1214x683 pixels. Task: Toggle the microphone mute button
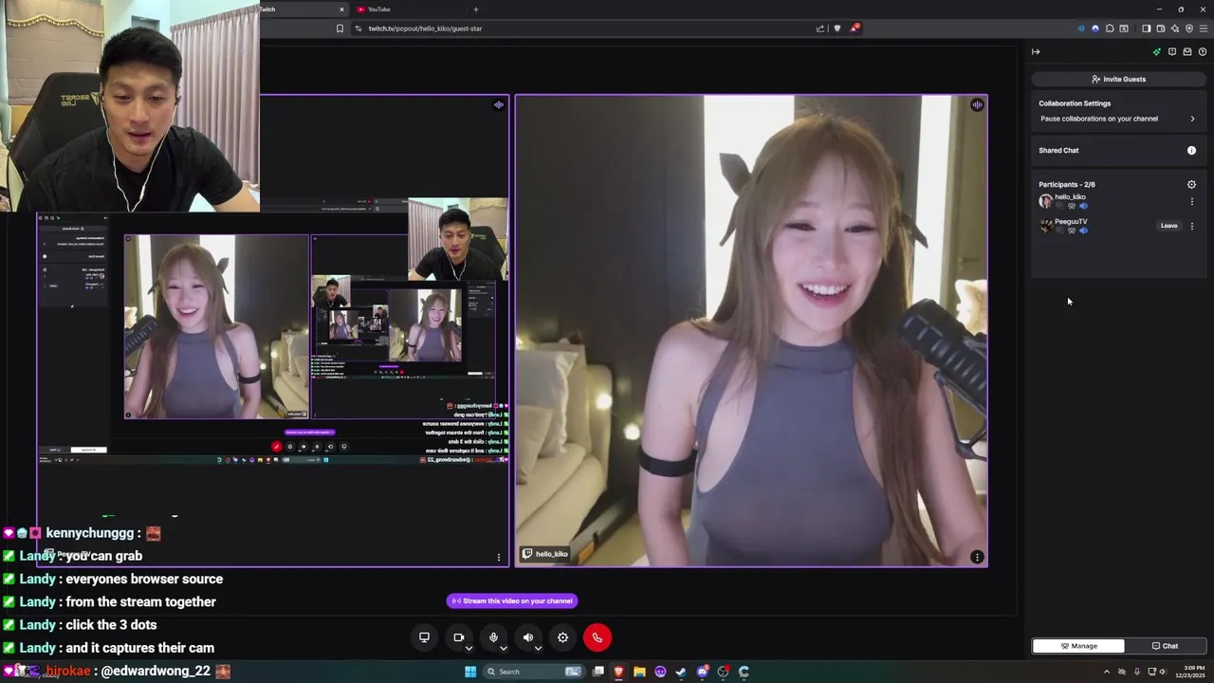click(493, 637)
